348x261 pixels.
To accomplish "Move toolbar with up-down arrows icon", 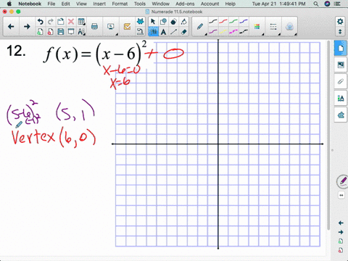I will [340, 32].
